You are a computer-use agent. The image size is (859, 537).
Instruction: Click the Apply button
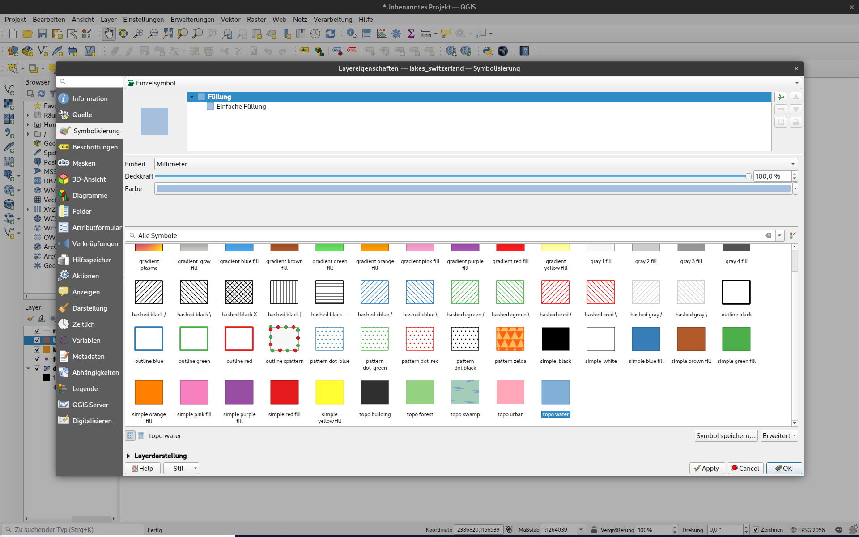[707, 468]
